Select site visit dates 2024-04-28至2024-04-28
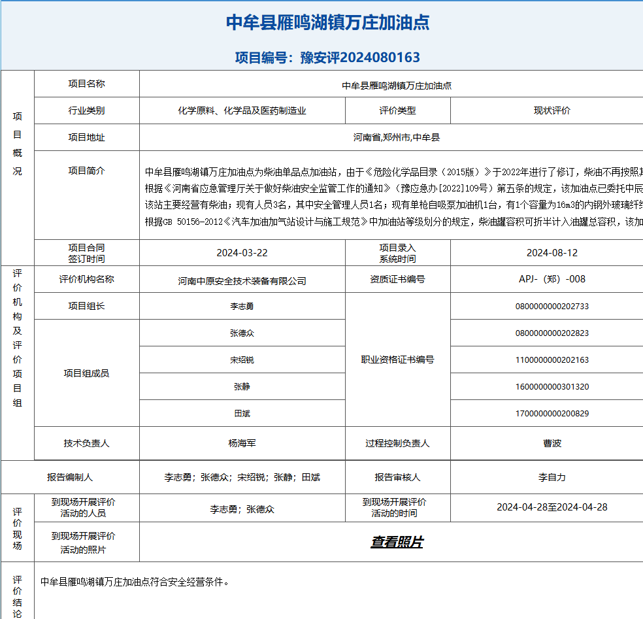The width and height of the screenshot is (643, 619). point(552,507)
